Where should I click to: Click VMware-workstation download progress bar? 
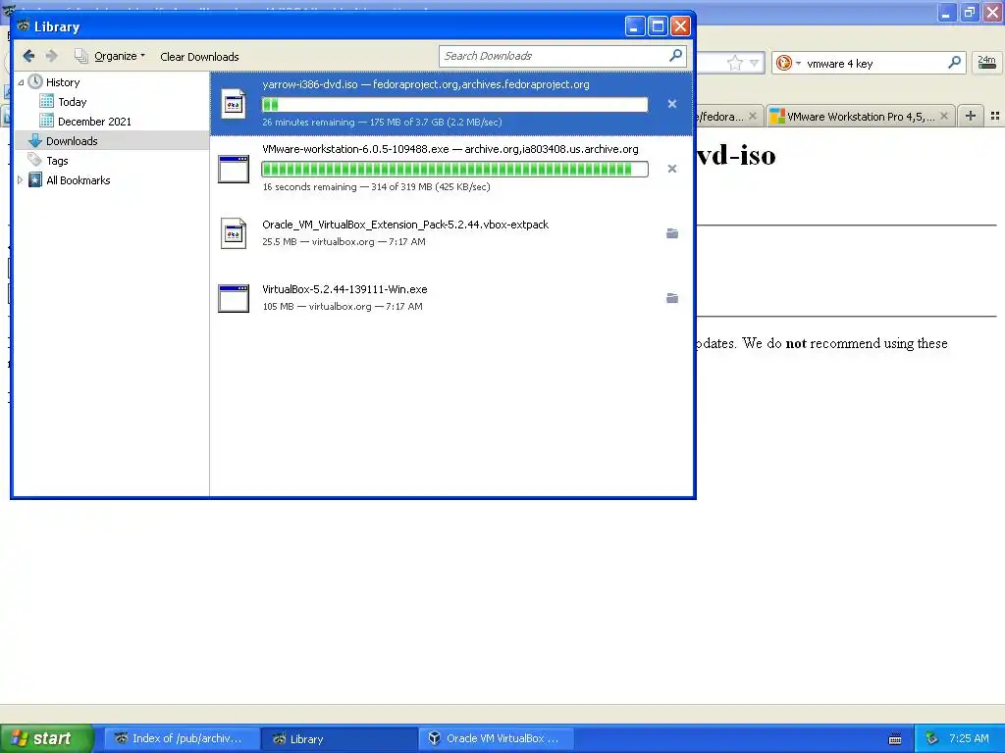454,169
